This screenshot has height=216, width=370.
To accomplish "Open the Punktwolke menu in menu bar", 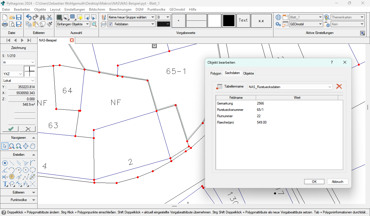I will click(156, 10).
